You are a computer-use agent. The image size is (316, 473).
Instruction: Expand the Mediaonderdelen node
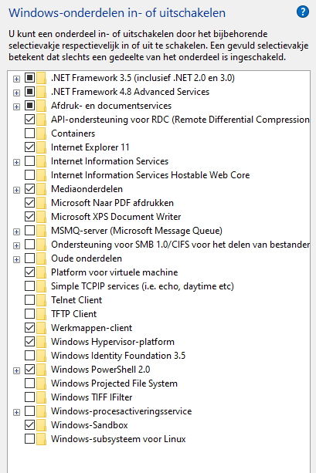pos(17,190)
